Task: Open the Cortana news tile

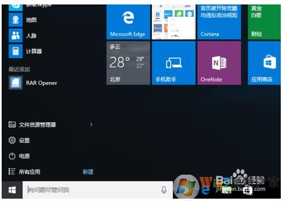Action: (x=219, y=22)
